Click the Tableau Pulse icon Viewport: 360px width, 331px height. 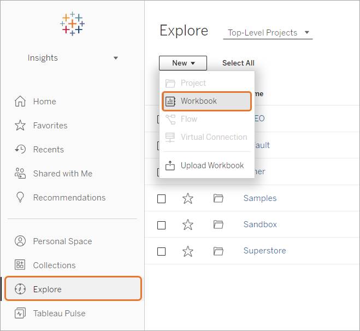click(x=20, y=313)
